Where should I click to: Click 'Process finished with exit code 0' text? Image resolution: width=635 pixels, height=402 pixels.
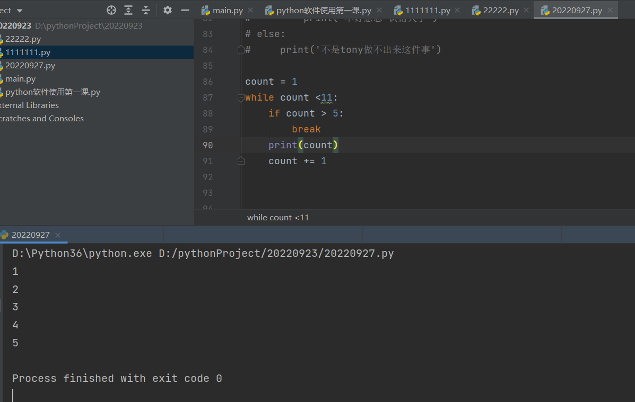tap(117, 379)
